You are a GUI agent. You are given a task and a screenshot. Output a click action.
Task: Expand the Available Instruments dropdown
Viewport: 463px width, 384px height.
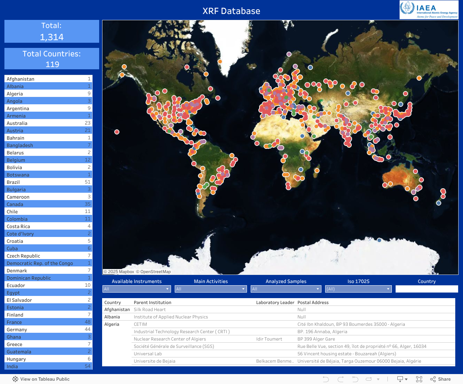[136, 289]
